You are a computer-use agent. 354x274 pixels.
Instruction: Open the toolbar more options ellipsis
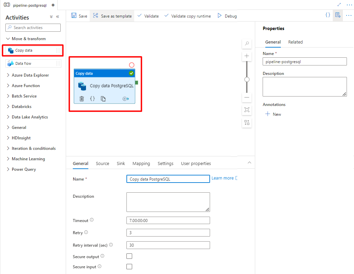tap(349, 16)
